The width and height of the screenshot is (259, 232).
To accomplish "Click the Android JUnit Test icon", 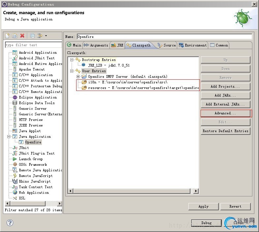I will [15, 58].
